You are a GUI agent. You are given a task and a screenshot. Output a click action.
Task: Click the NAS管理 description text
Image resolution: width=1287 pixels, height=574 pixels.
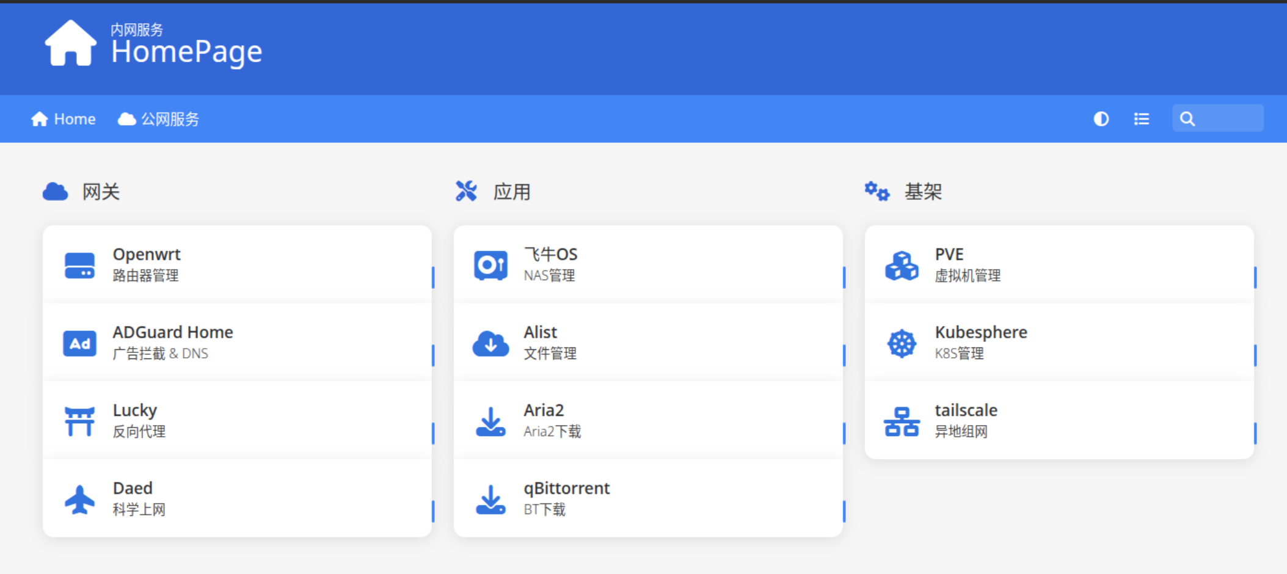point(549,275)
